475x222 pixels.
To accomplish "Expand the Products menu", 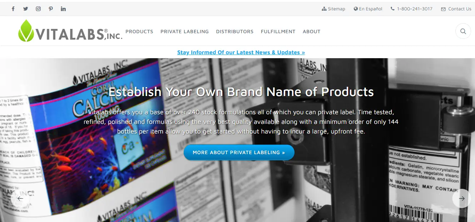I will (x=139, y=31).
